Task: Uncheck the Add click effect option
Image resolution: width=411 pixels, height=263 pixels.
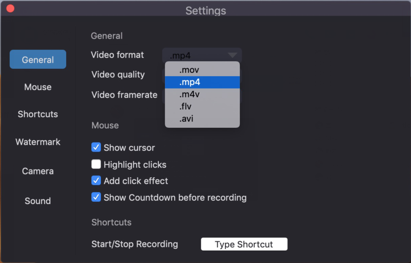Action: click(x=96, y=181)
